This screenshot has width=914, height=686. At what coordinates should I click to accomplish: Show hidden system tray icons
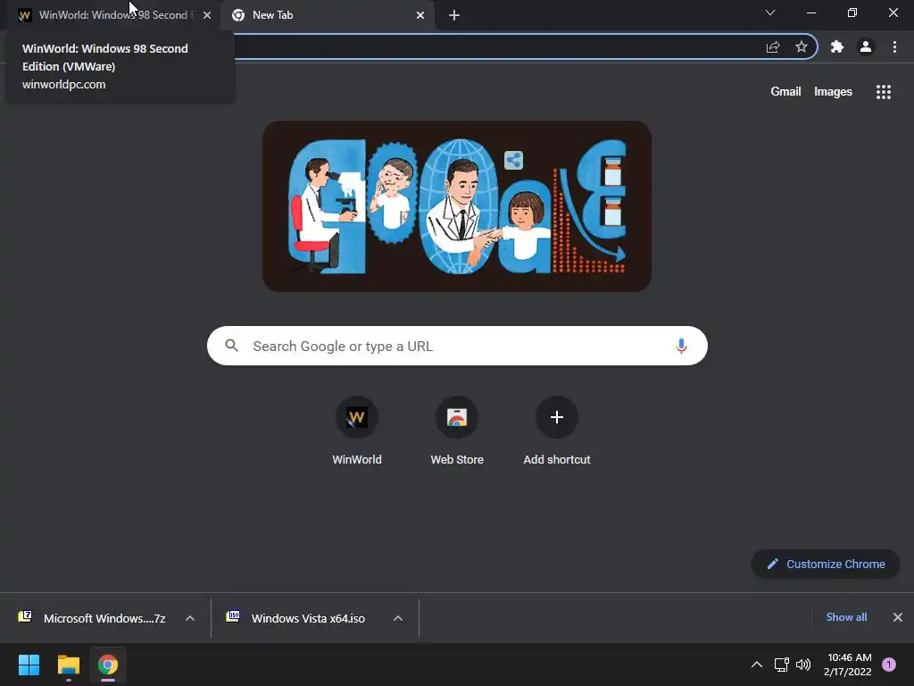tap(757, 665)
